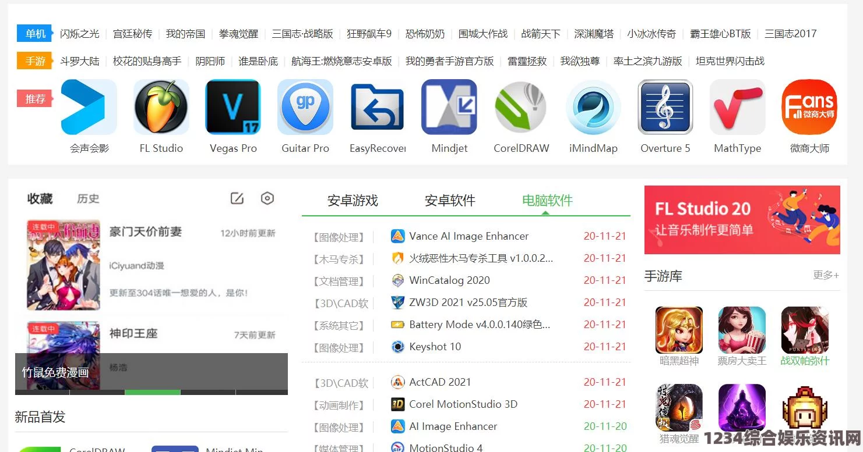Click the 手游 category label

pos(35,61)
